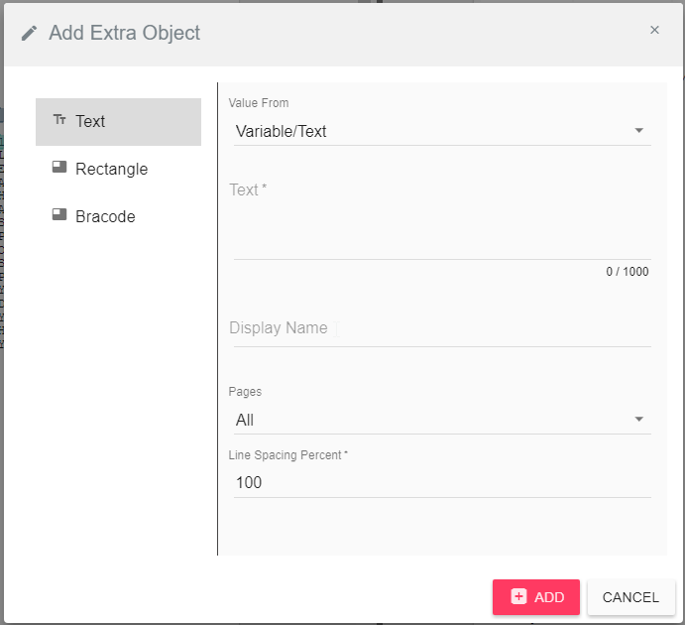Switch to the Rectangle object type
Screen dimensions: 685x625
pyautogui.click(x=118, y=169)
